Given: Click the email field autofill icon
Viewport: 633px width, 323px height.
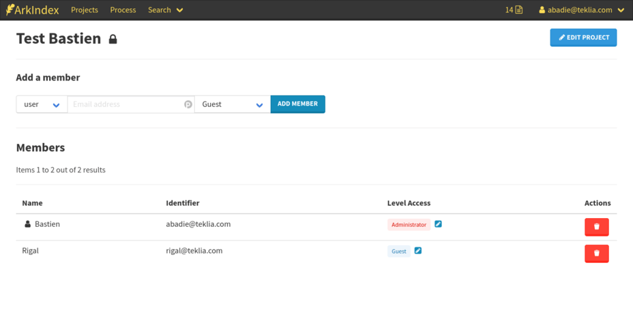Looking at the screenshot, I should tap(188, 104).
